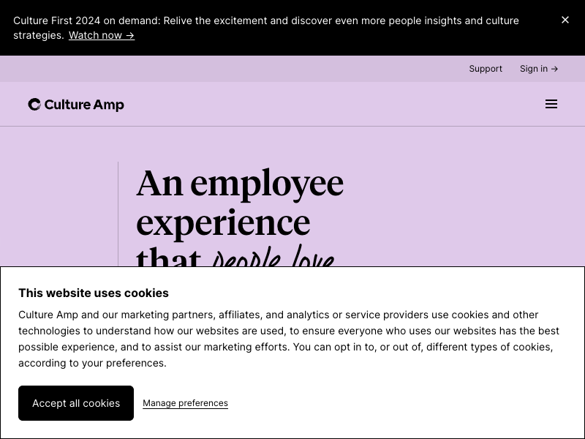Viewport: 585px width, 439px height.
Task: Click 'This website uses cookies' heading
Action: point(94,293)
